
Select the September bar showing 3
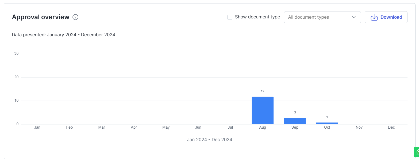295,121
